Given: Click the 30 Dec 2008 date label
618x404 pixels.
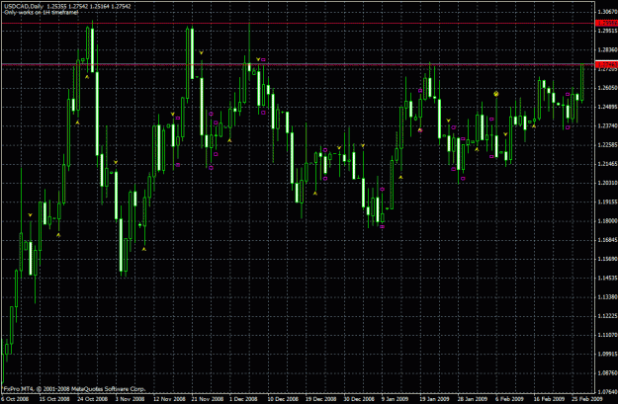Looking at the screenshot, I should 360,399.
